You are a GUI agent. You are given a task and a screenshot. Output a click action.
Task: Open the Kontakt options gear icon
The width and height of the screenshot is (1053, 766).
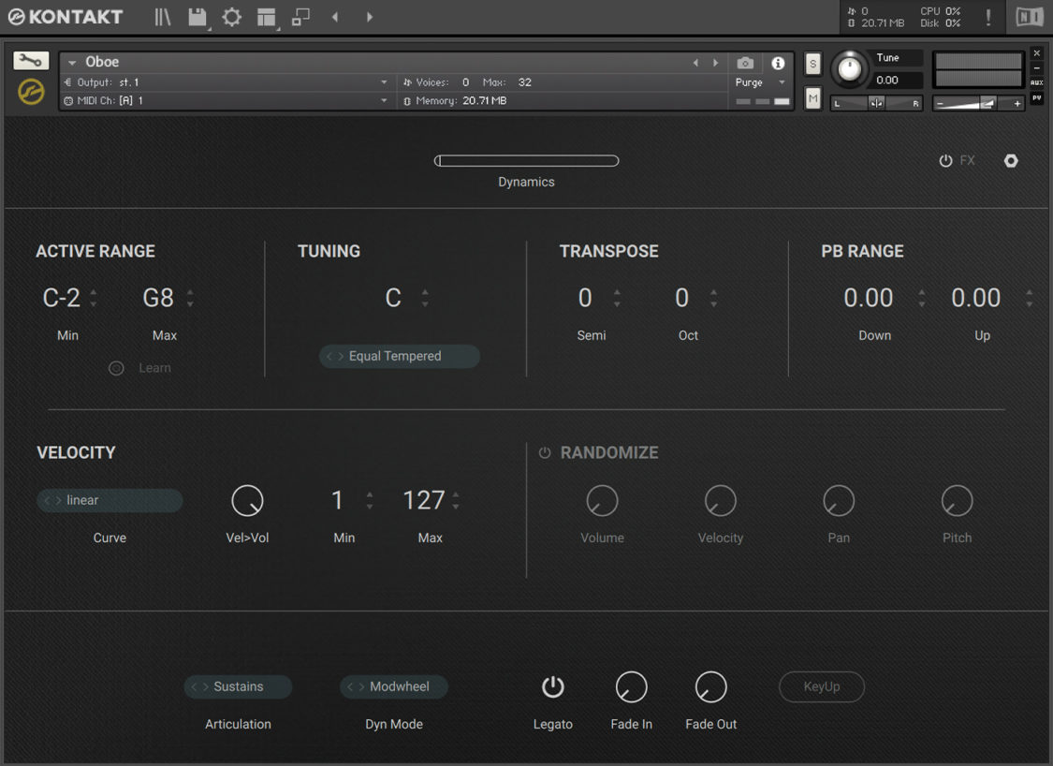click(231, 16)
